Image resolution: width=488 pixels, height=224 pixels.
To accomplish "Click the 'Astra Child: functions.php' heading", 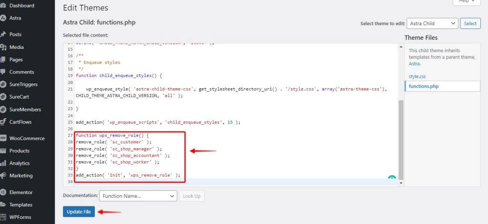I will [x=99, y=22].
